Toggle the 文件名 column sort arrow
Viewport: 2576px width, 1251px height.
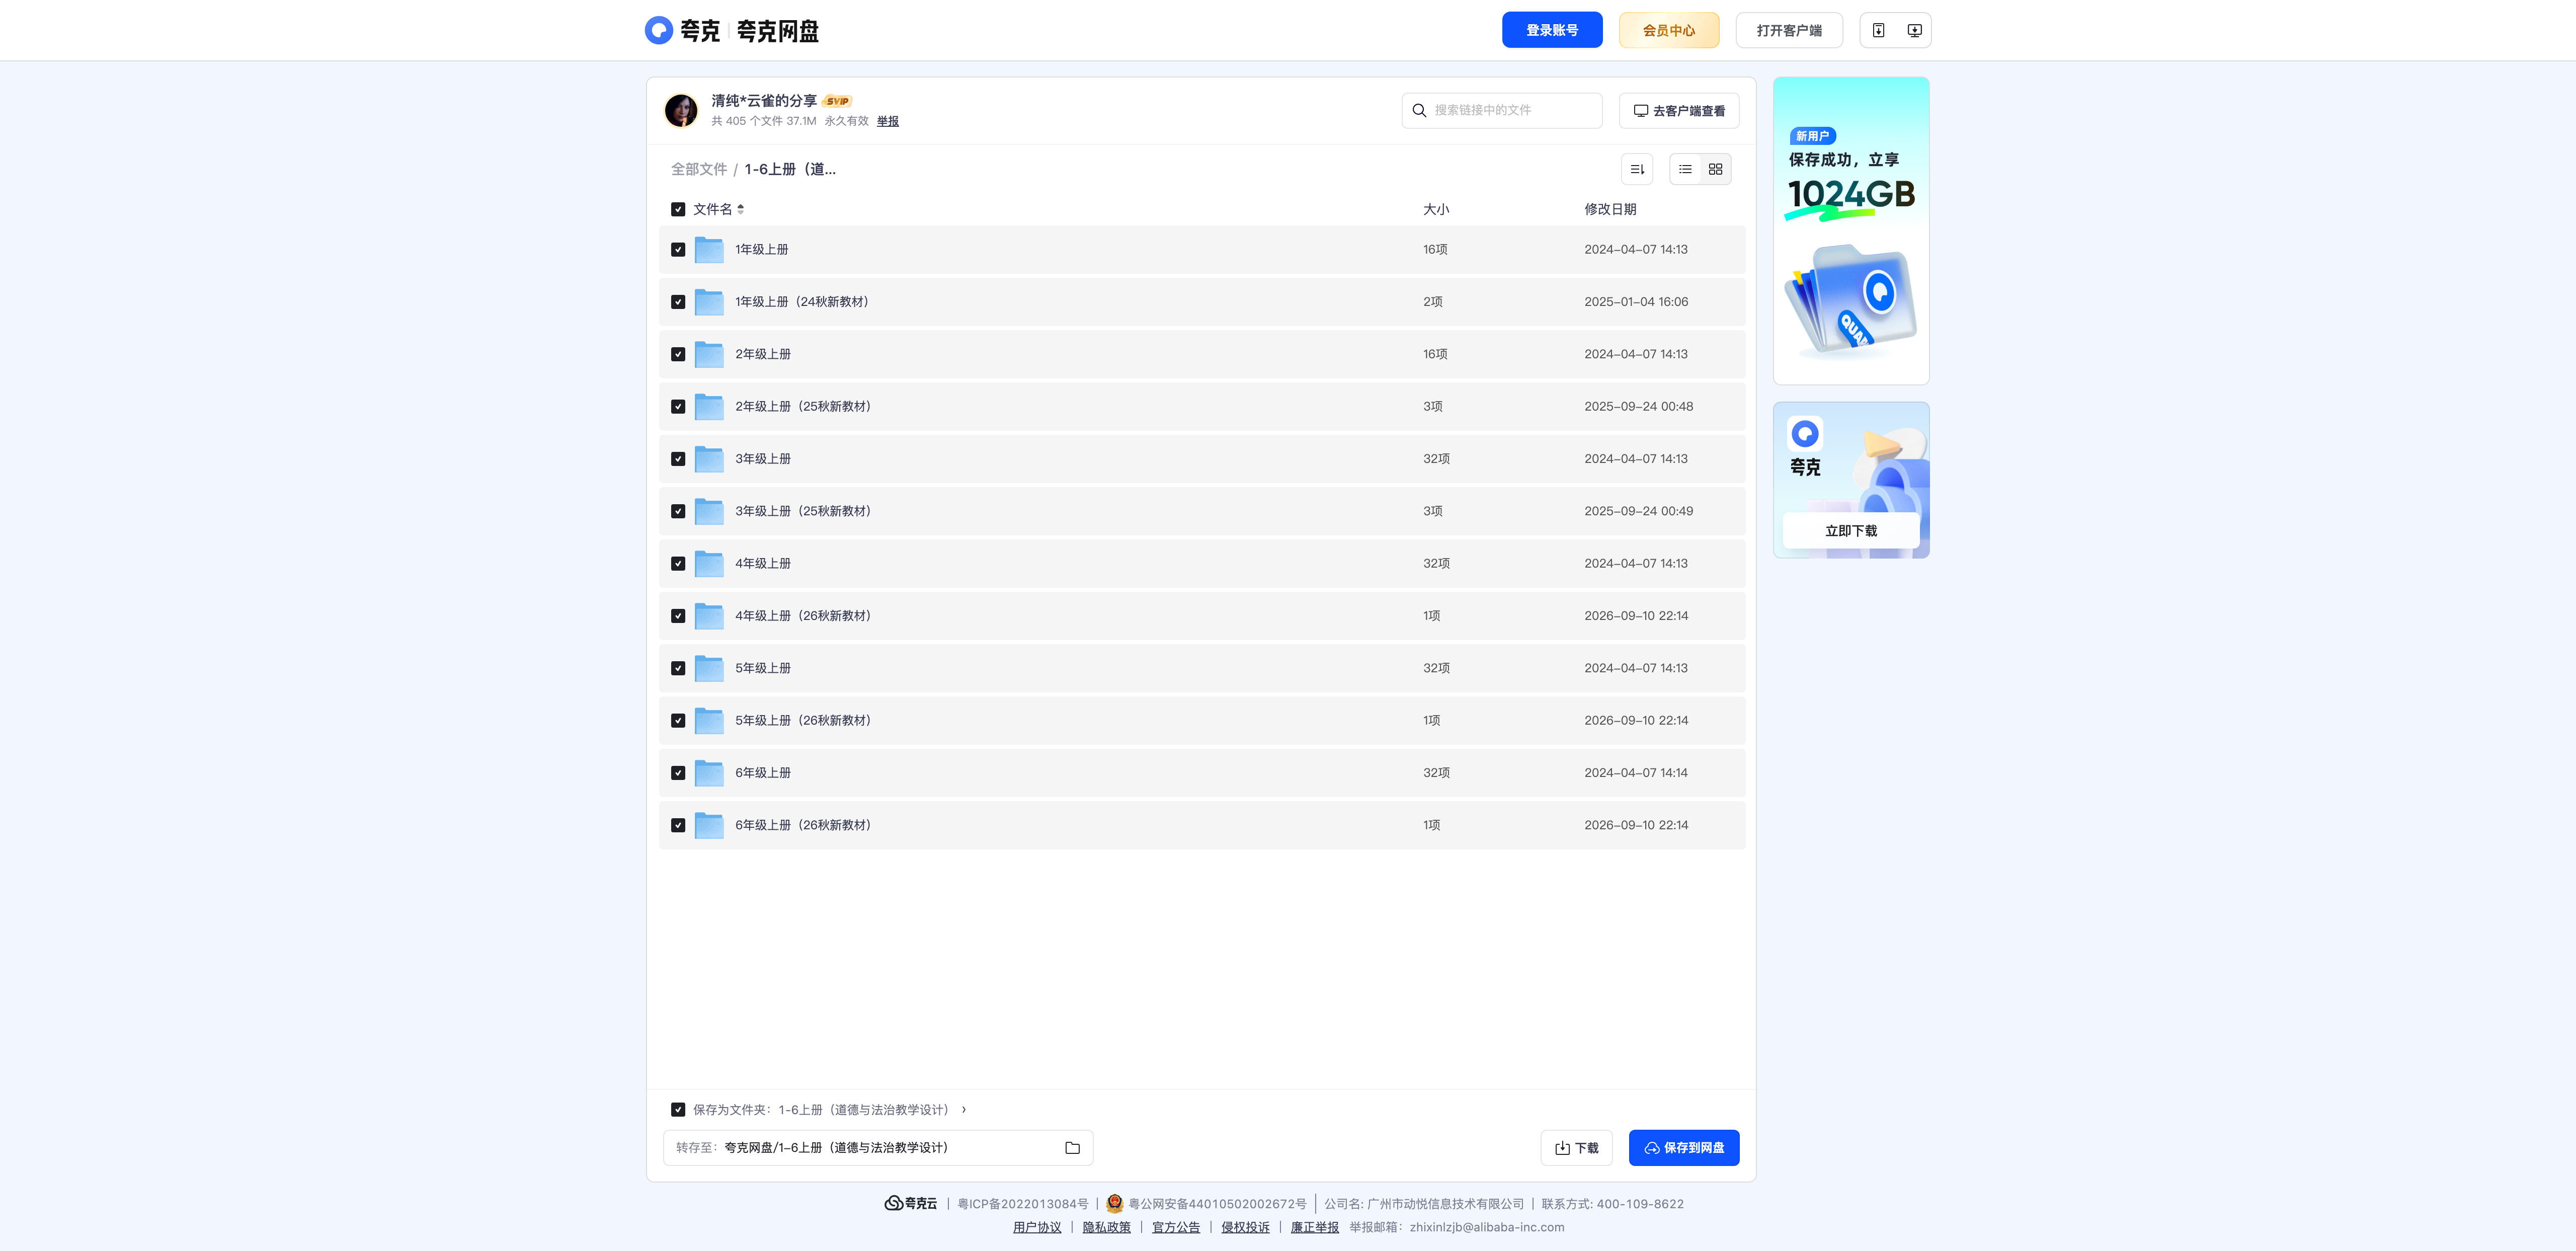(x=740, y=209)
